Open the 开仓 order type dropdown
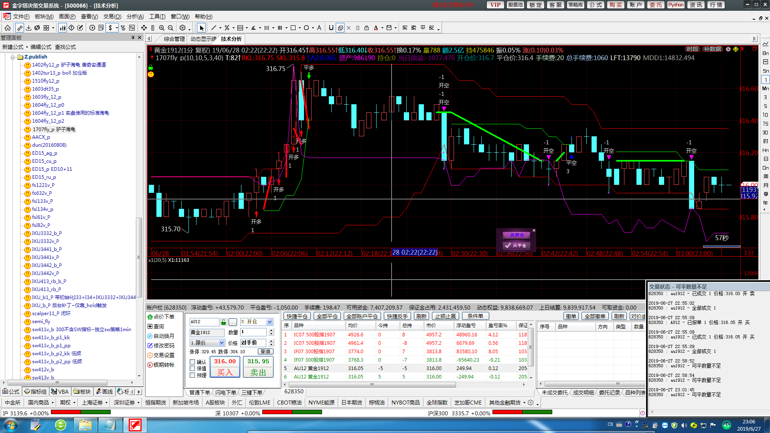The height and width of the screenshot is (433, 770). pos(269,322)
